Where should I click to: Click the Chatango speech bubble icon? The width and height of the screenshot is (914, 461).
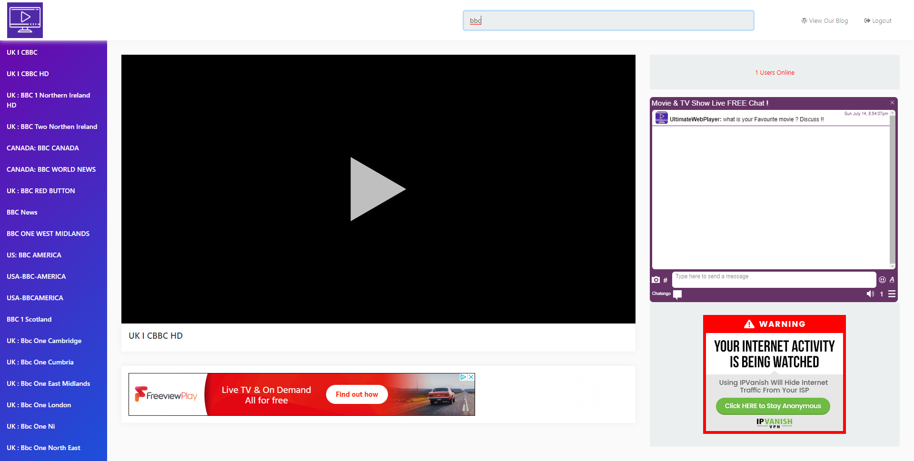[677, 294]
